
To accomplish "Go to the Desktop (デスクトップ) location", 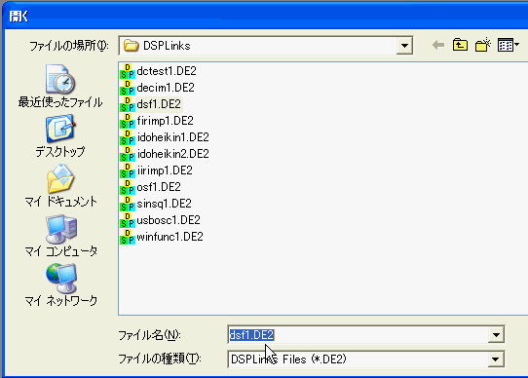I will (x=60, y=135).
